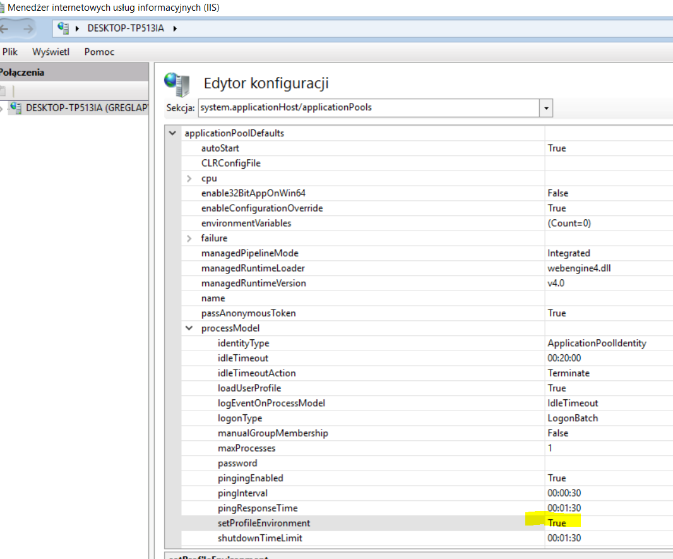Click the server icon in address bar
673x559 pixels.
pos(63,28)
